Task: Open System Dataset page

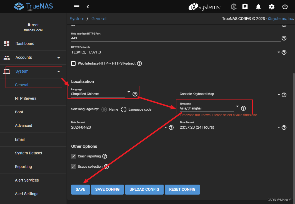Action: pyautogui.click(x=33, y=153)
